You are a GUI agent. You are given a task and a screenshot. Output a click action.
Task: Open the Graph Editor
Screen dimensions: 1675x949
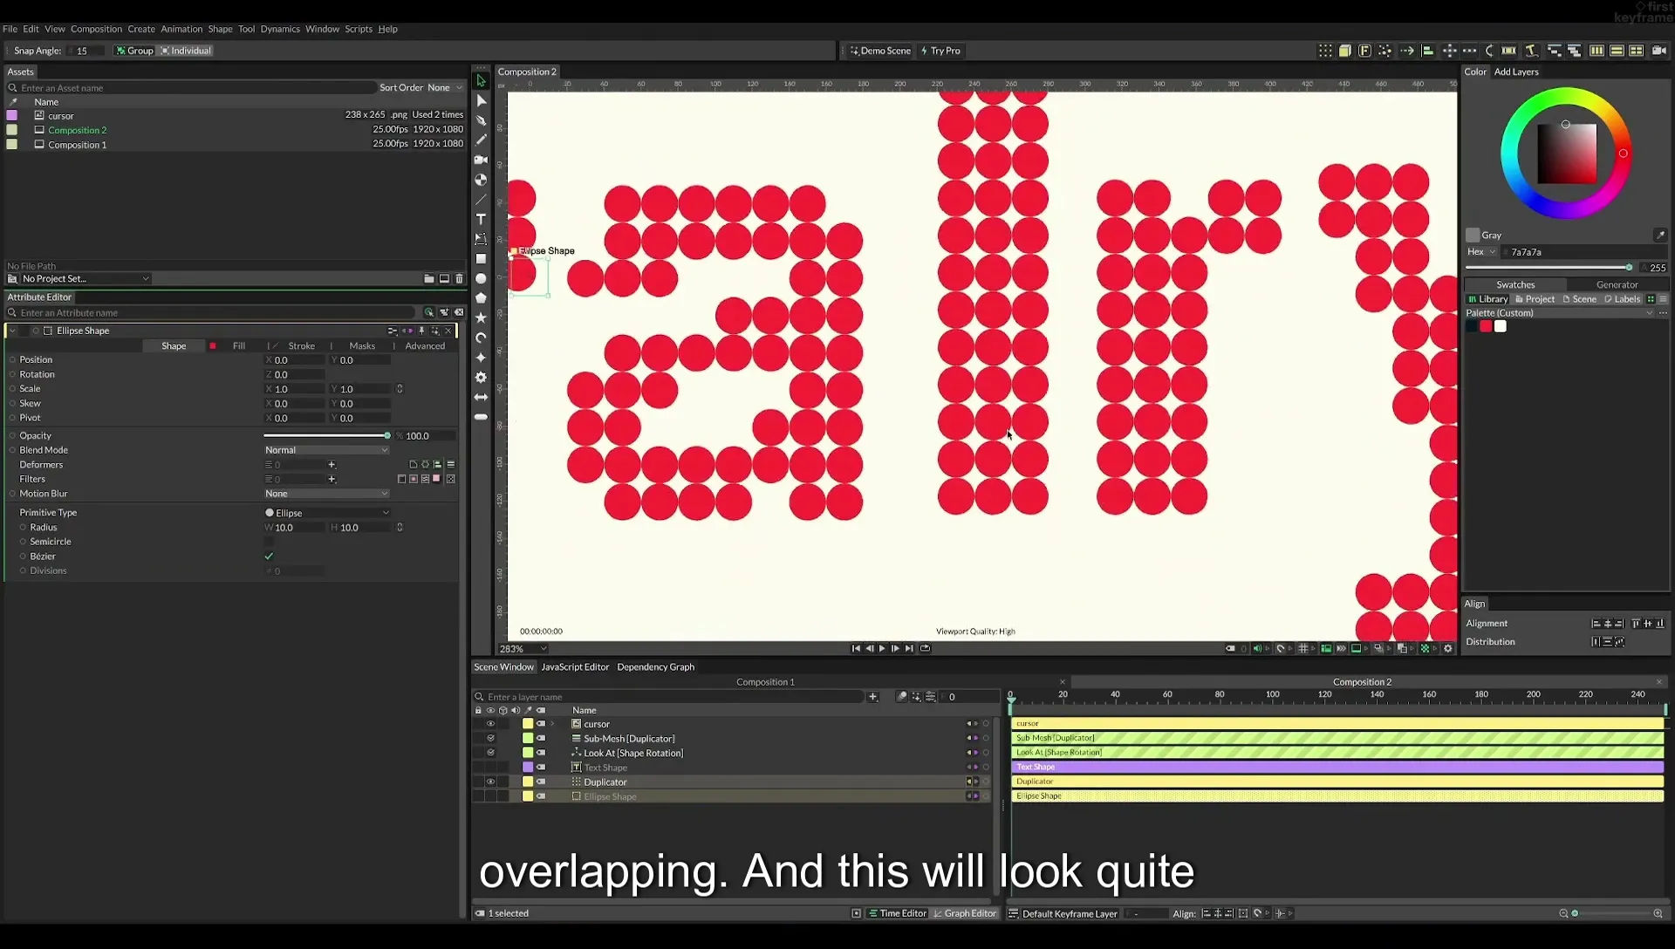tap(965, 913)
